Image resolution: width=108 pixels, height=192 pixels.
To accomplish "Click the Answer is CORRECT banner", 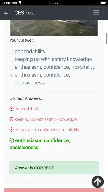I will click(54, 168).
